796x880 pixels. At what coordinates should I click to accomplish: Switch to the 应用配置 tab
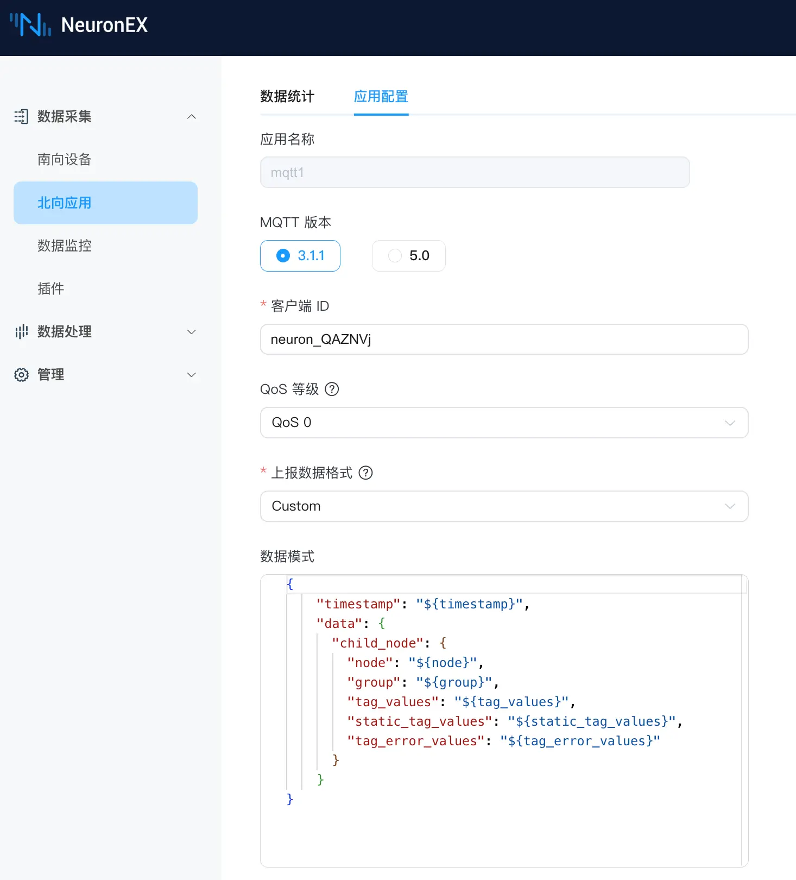[381, 97]
